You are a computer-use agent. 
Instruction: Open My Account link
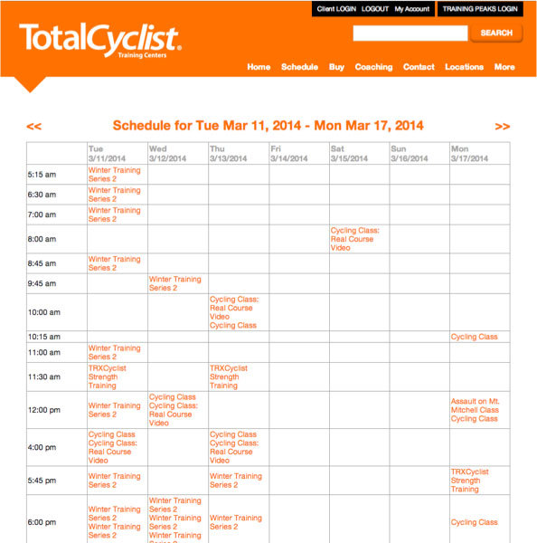(411, 9)
